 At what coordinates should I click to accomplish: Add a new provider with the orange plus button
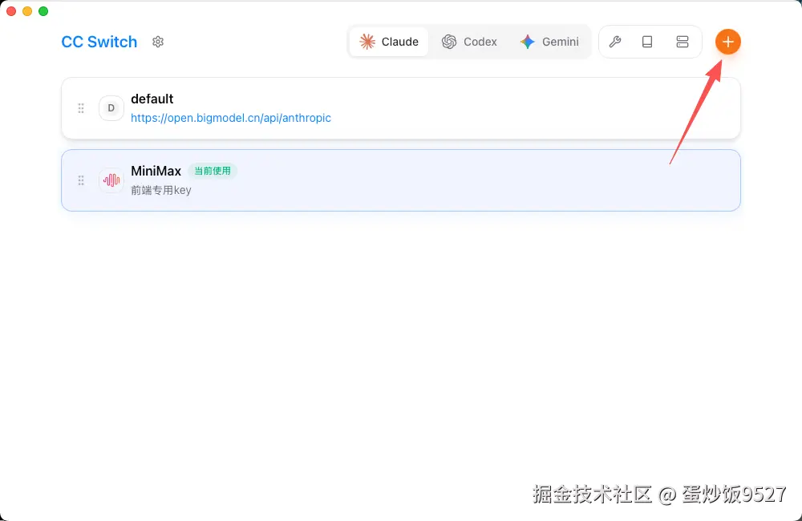click(x=728, y=42)
